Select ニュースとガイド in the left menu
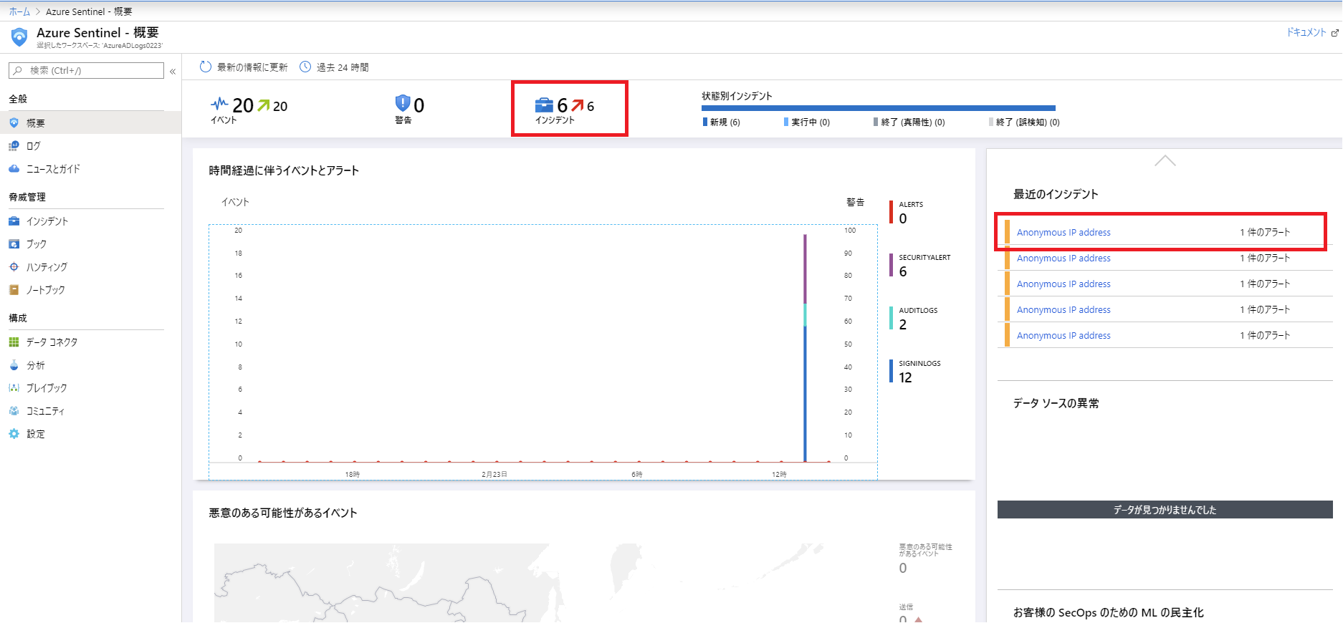1343x623 pixels. [90, 169]
